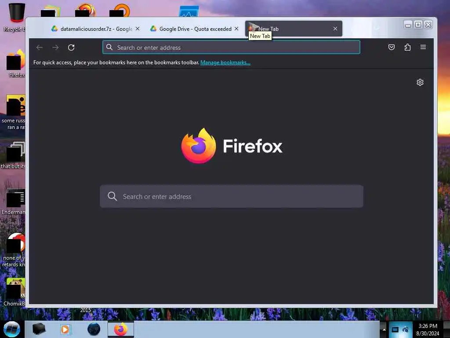Open the Windows Start orb
The height and width of the screenshot is (338, 450).
12,329
